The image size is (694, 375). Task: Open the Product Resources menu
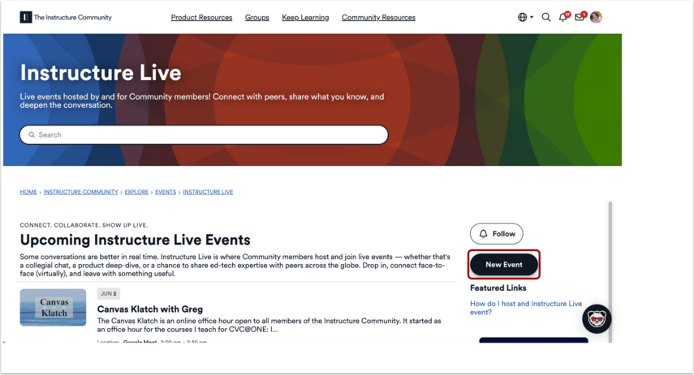pos(201,17)
